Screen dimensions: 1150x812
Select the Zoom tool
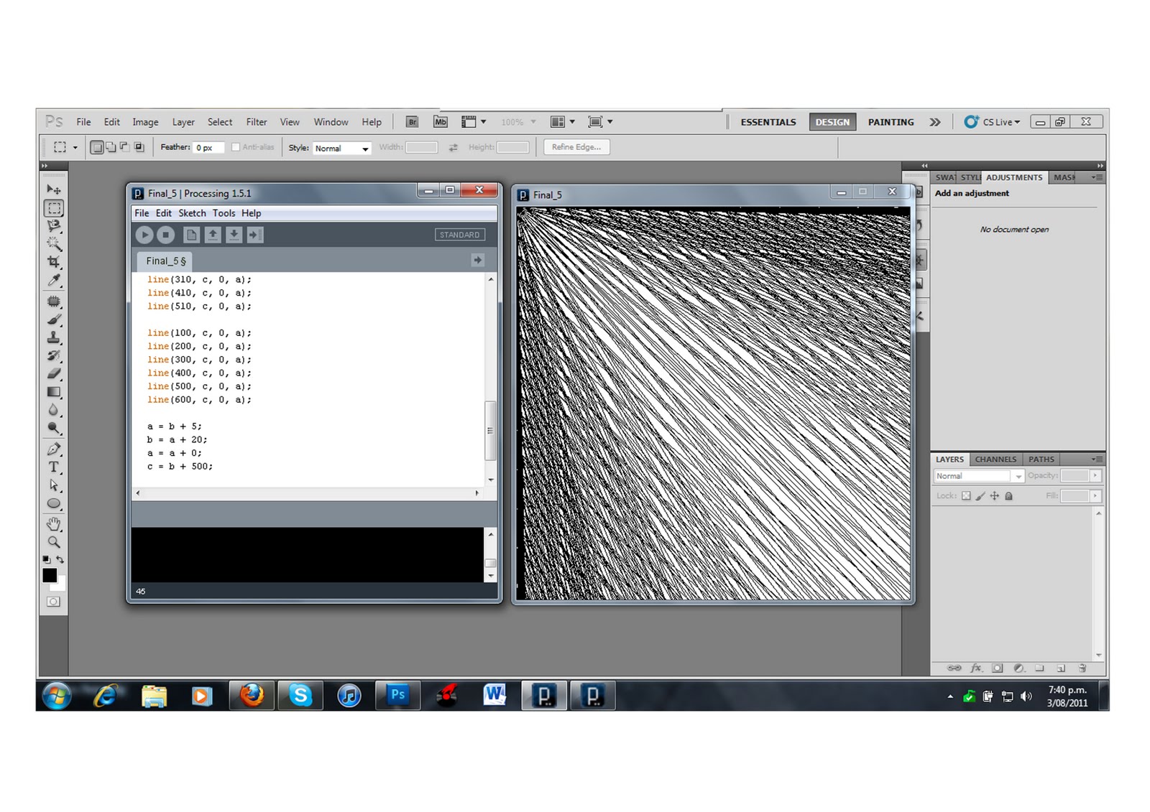[54, 542]
